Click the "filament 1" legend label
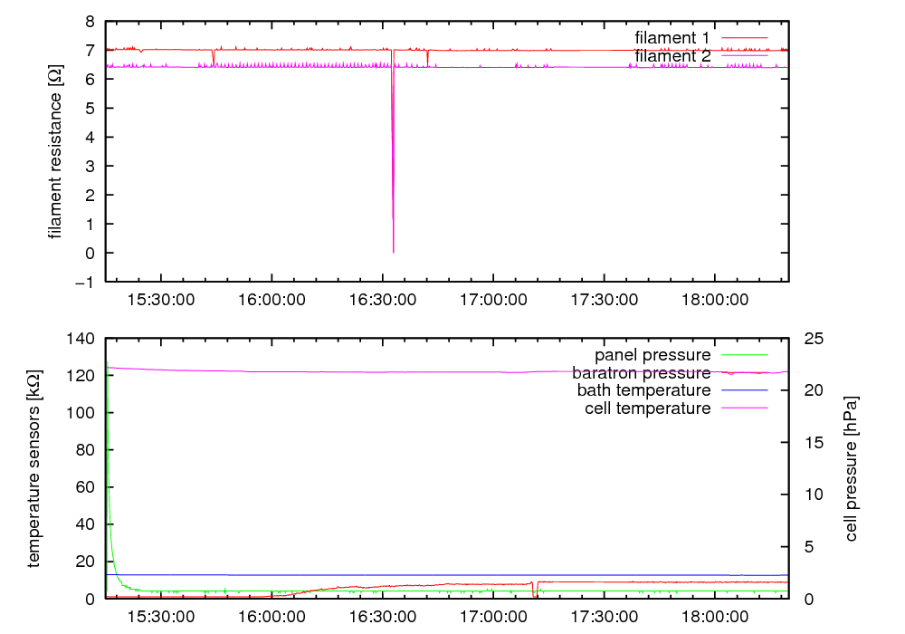This screenshot has height=634, width=905. point(672,37)
